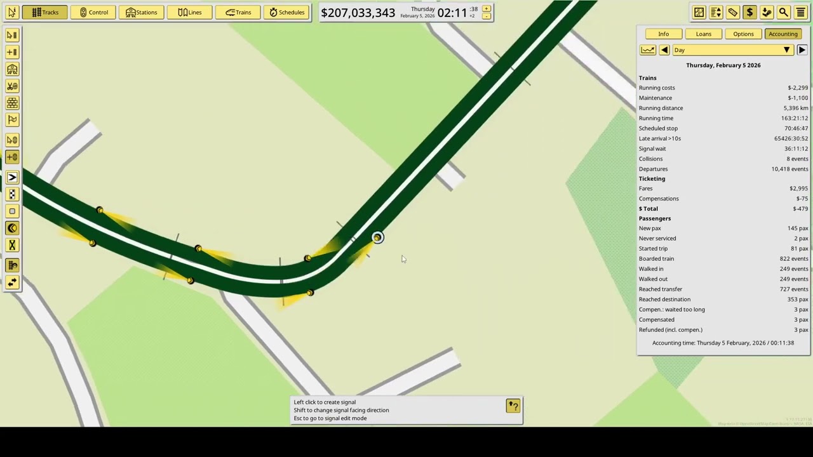Open the Control menu
Image resolution: width=813 pixels, height=457 pixels.
(93, 12)
